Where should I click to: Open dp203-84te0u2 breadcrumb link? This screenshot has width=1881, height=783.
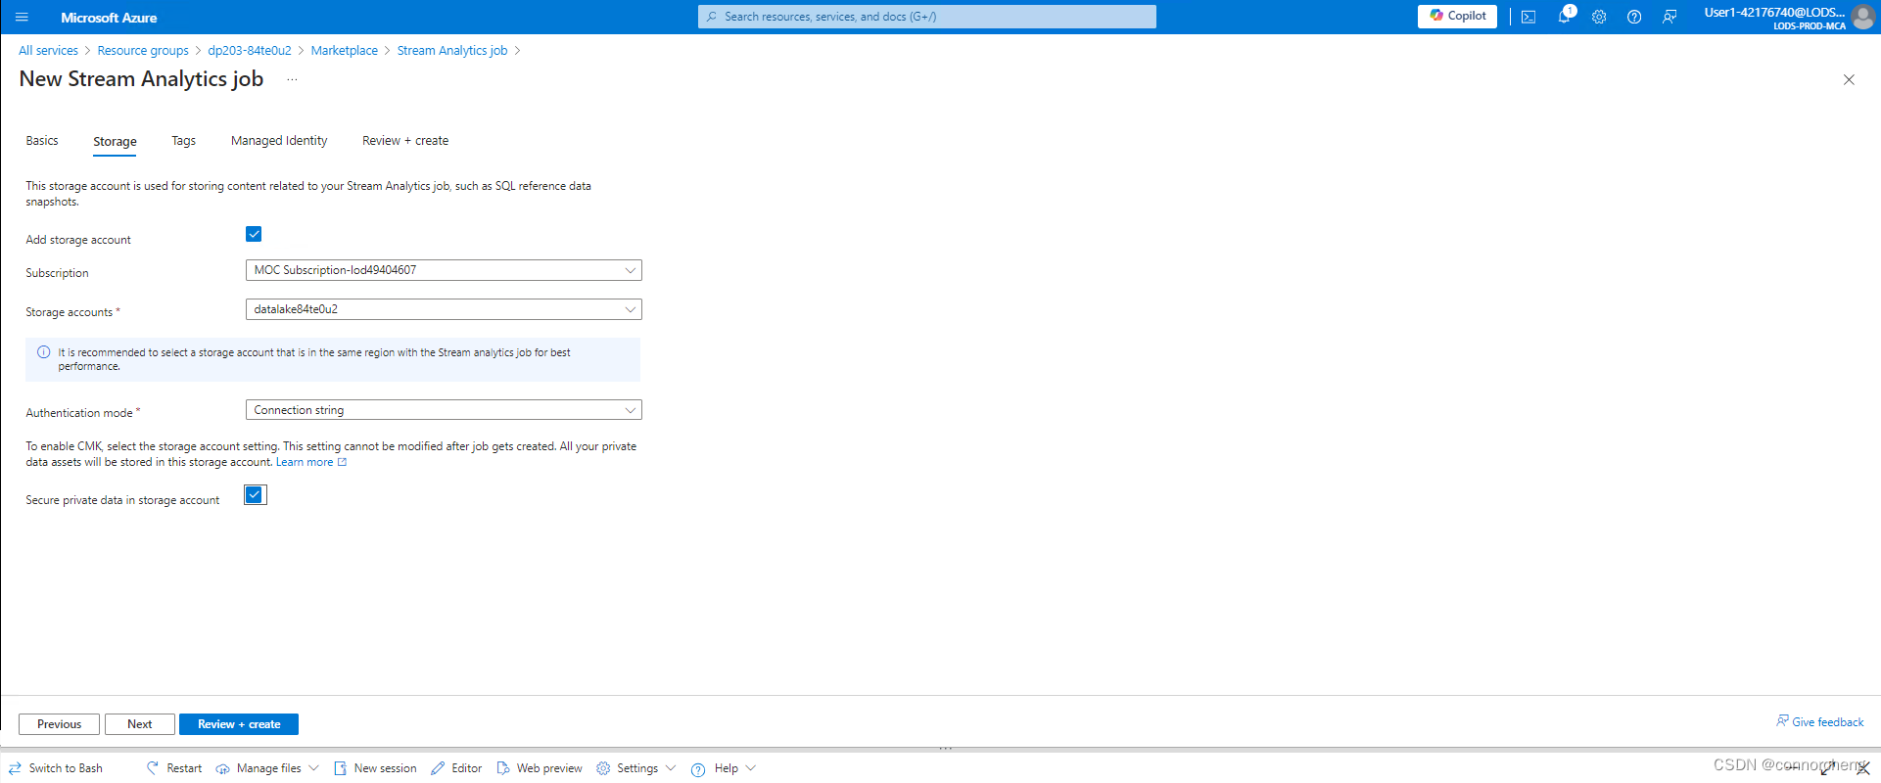click(x=250, y=51)
